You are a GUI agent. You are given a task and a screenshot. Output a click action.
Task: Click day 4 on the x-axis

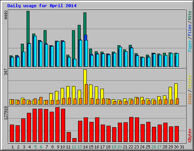coord(30,147)
